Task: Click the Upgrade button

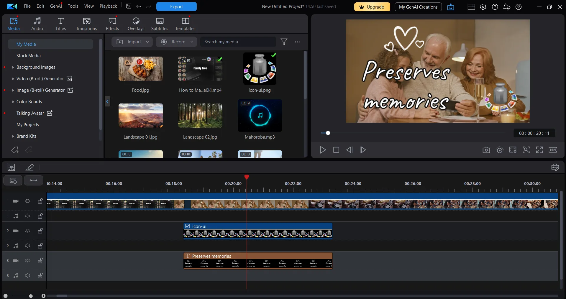Action: pyautogui.click(x=372, y=7)
